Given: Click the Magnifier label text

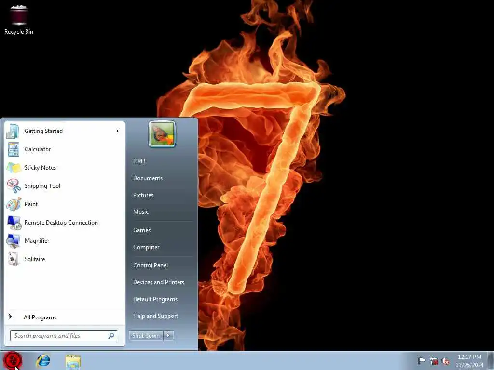Looking at the screenshot, I should (x=37, y=241).
